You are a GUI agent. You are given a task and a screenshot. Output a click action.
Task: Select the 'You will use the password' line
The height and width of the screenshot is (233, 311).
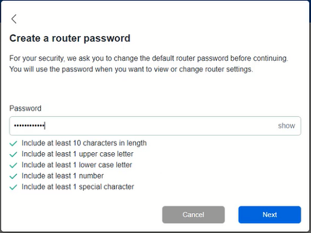coord(131,69)
